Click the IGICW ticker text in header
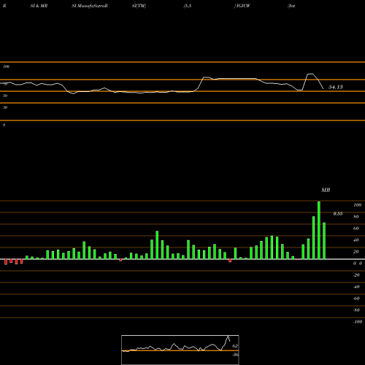Viewport: 365px width, 365px height. point(242,6)
